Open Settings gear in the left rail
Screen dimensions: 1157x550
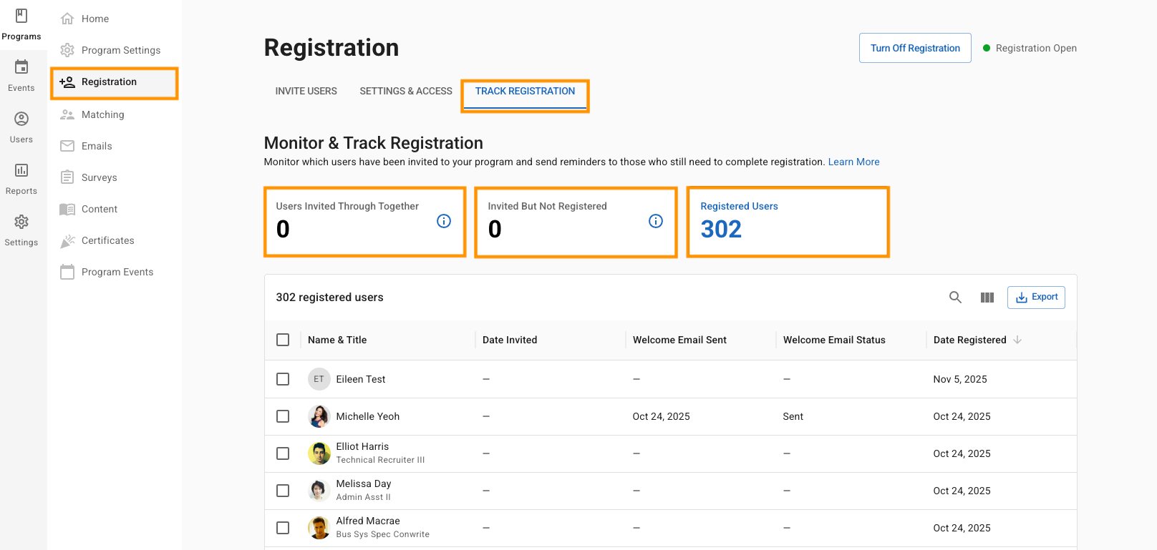(x=21, y=230)
